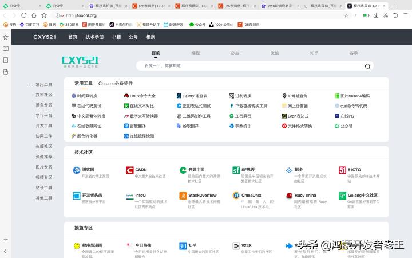The height and width of the screenshot is (258, 412).
Task: Click the browser address bar URL
Action: tap(81, 15)
